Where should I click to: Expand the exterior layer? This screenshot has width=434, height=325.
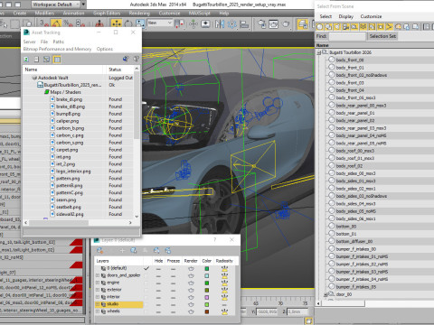[98, 290]
